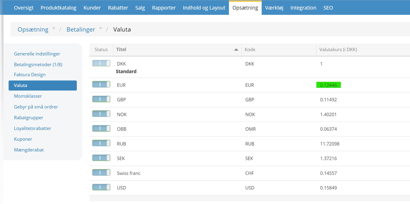The image size is (410, 204).
Task: Toggle the GBP currency status switch
Action: point(101,99)
